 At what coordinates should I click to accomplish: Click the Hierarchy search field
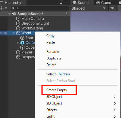(40, 8)
